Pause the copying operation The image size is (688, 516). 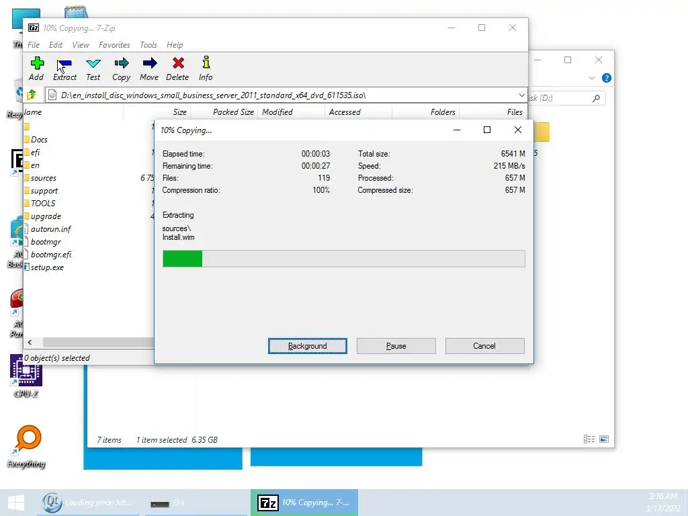(x=396, y=346)
